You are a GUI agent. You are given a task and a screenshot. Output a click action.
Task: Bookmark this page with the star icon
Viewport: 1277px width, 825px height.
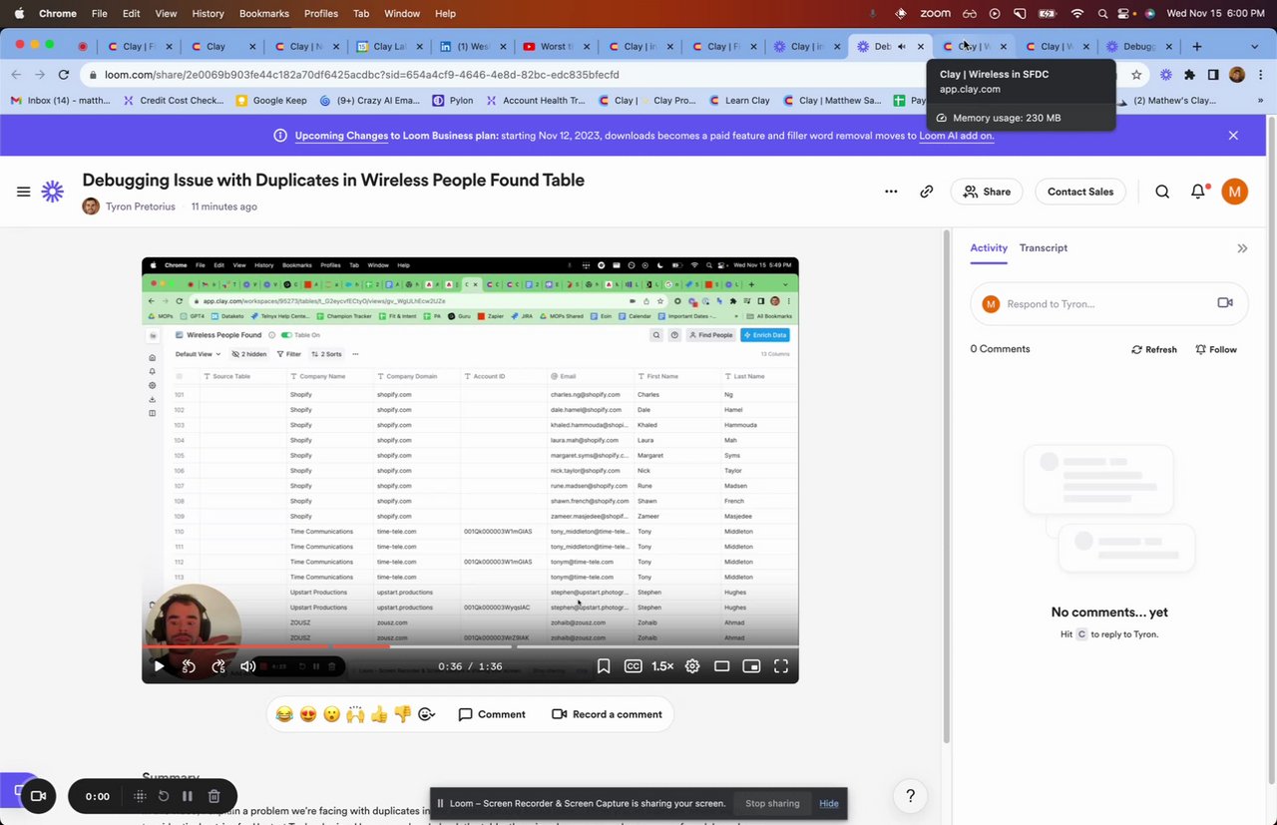click(1136, 75)
